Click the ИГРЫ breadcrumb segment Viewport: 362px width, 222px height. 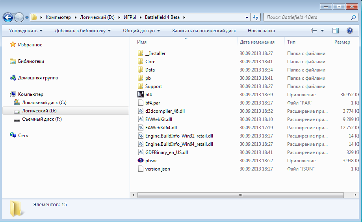tap(130, 17)
